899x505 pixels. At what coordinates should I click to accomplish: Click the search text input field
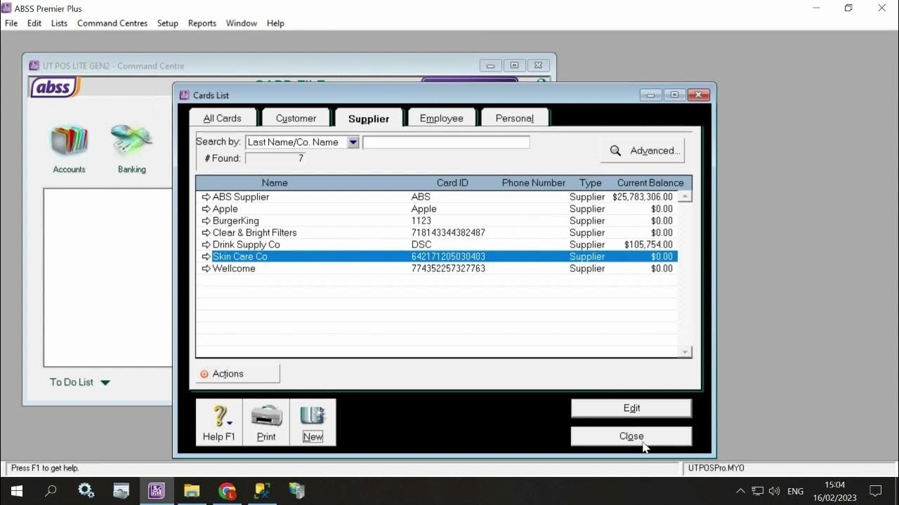point(446,142)
